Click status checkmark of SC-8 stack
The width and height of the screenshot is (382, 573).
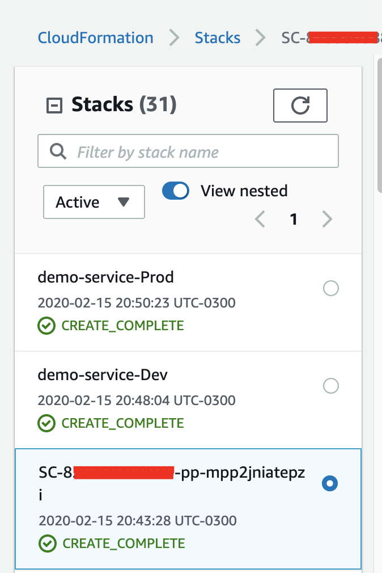click(48, 543)
